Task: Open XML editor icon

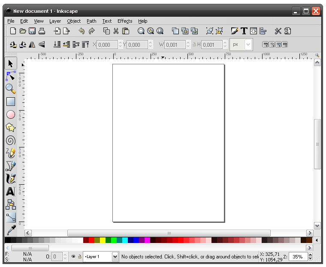Action: (x=254, y=31)
